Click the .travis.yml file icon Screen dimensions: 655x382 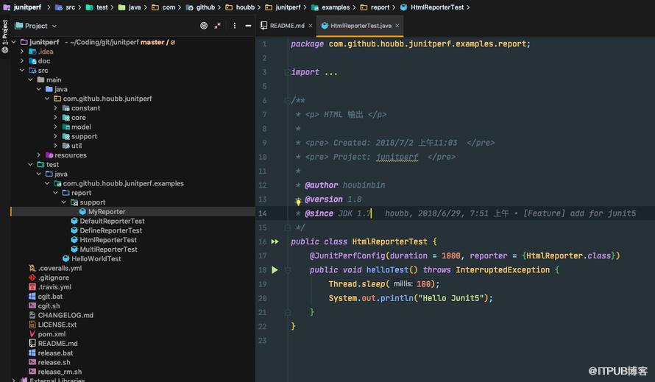click(x=32, y=287)
